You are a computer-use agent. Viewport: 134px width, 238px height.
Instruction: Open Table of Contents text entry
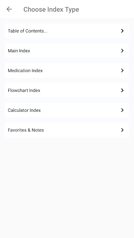pos(28,31)
